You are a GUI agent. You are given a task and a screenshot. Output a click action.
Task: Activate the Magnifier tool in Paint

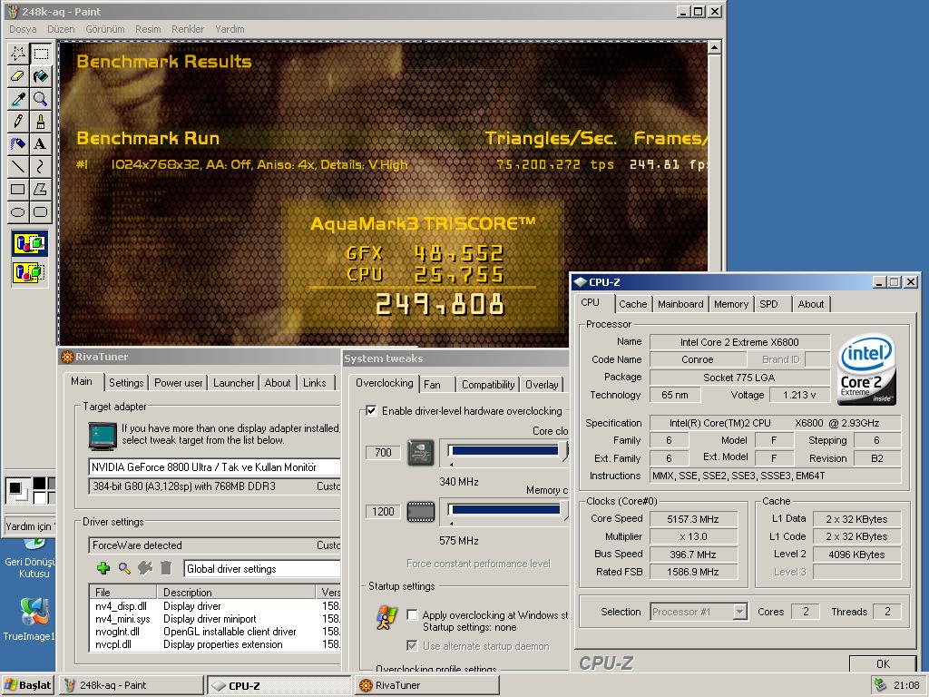[x=40, y=99]
